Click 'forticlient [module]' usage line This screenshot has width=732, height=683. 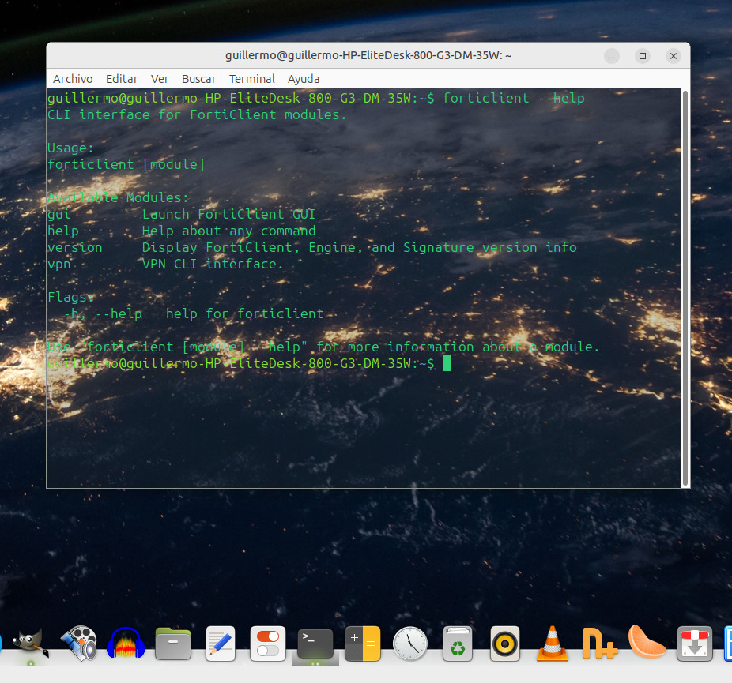(x=126, y=164)
